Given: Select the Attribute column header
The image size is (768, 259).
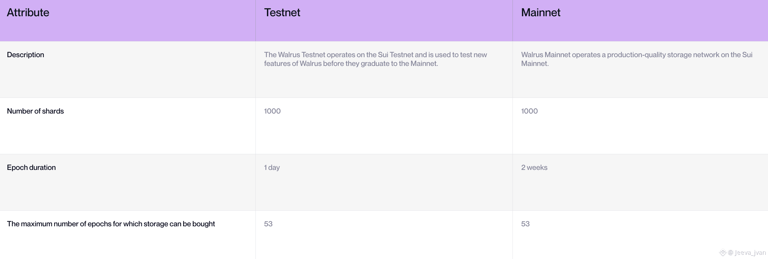Looking at the screenshot, I should coord(28,12).
